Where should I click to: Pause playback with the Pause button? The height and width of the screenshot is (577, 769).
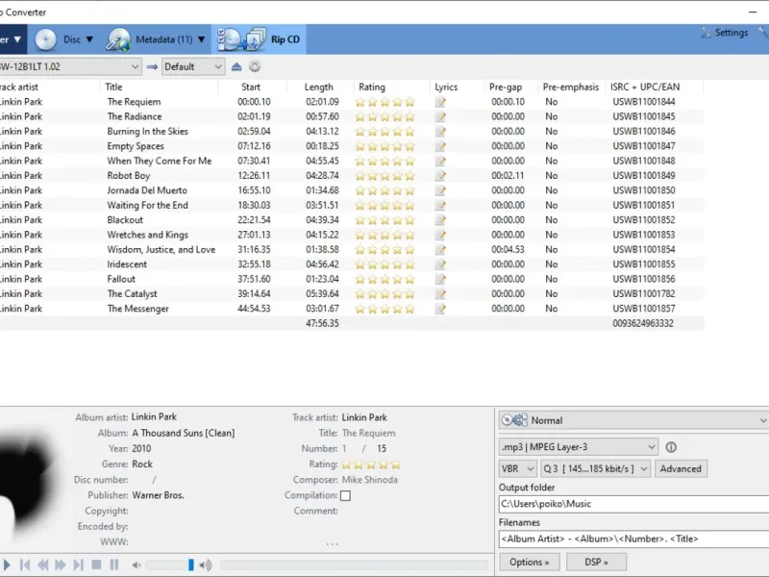pos(114,565)
